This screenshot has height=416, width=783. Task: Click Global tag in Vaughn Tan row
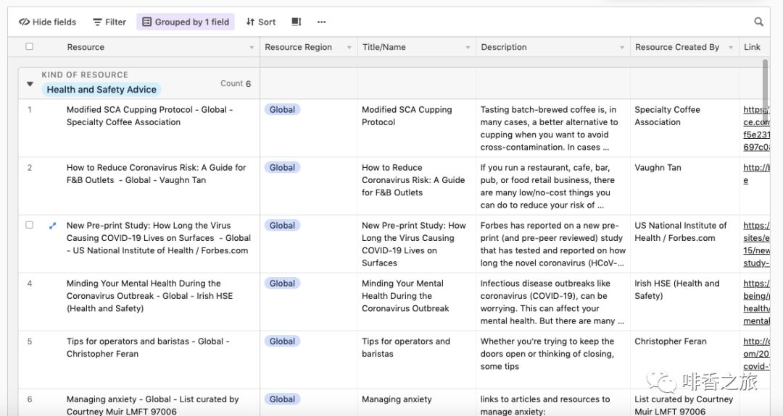(x=282, y=167)
